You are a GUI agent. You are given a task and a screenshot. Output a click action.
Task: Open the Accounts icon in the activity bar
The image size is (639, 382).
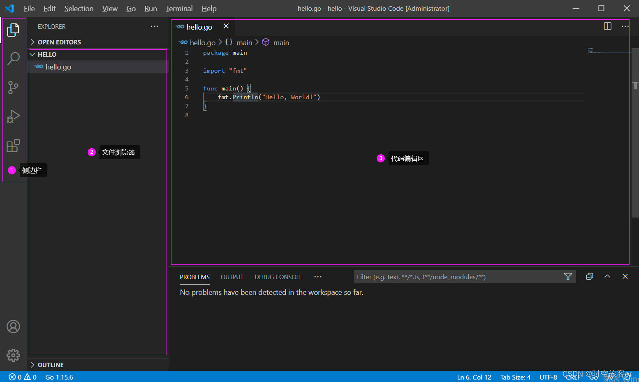[x=13, y=326]
